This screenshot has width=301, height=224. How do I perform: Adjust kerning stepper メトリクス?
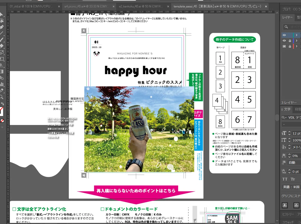(289, 147)
